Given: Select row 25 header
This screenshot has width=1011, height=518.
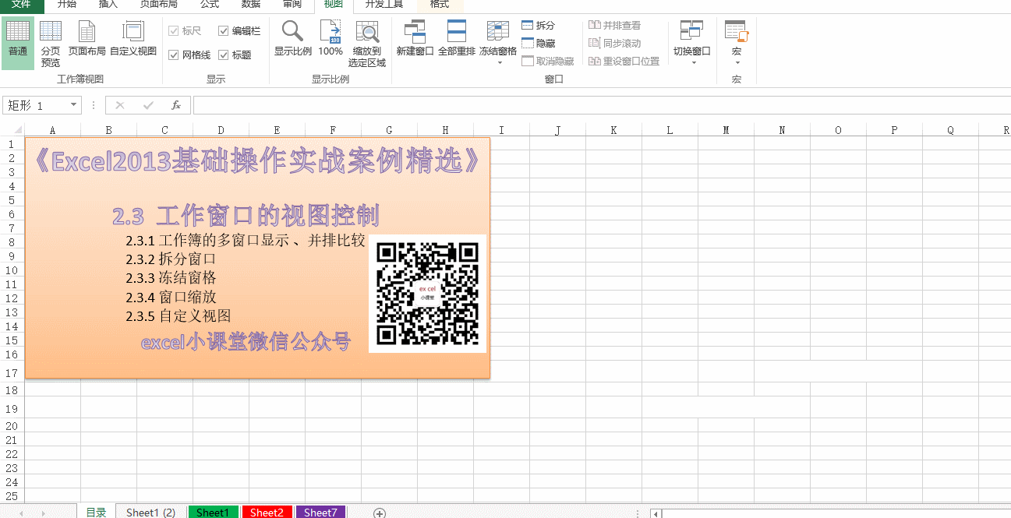Looking at the screenshot, I should pos(12,496).
